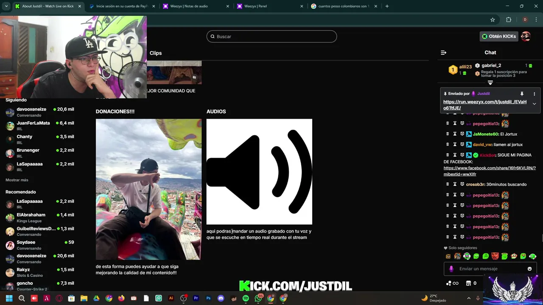The height and width of the screenshot is (305, 543).
Task: Open GuibelReviews channel in Recomendado
Action: point(40,231)
